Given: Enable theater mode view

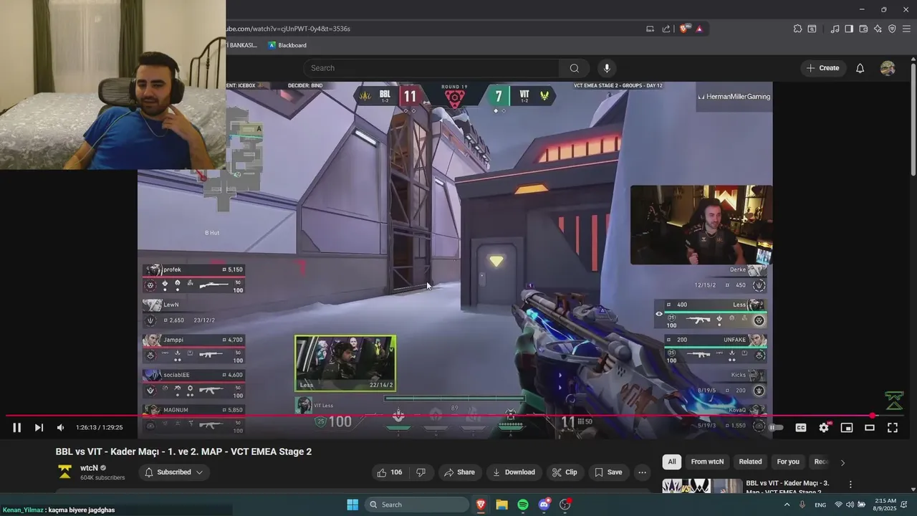Looking at the screenshot, I should 870,428.
